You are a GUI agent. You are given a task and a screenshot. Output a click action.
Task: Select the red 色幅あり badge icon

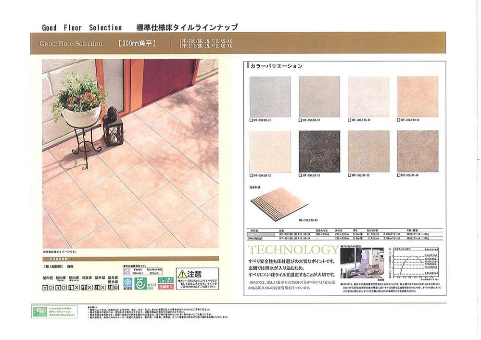click(x=165, y=286)
